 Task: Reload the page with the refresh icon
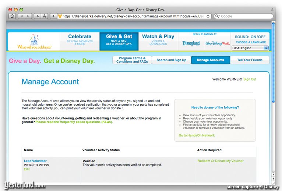(208, 16)
